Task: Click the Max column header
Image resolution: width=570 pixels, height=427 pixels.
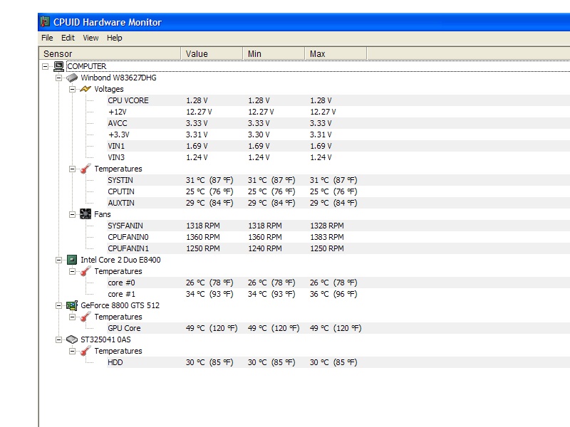Action: click(x=336, y=54)
